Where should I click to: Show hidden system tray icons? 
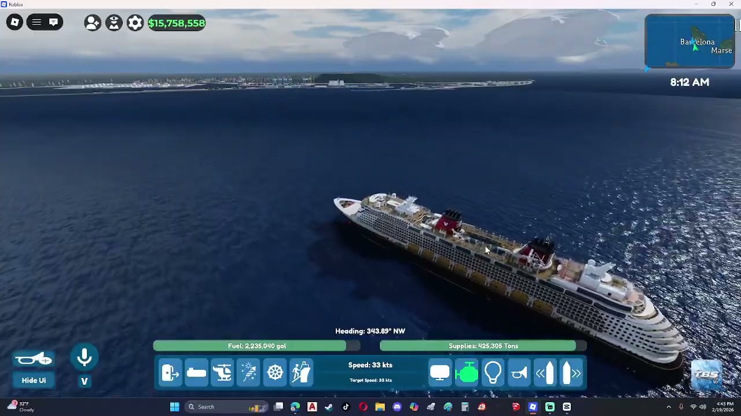pos(669,407)
